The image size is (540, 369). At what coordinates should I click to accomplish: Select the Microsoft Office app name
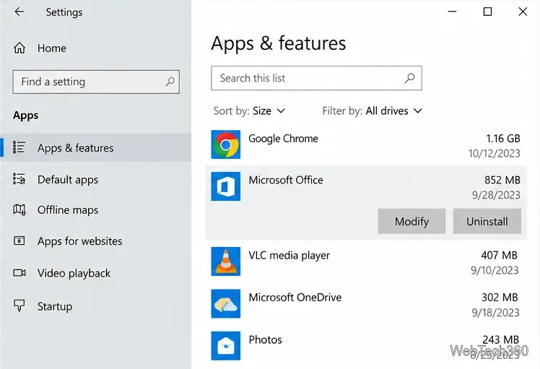[x=286, y=181]
